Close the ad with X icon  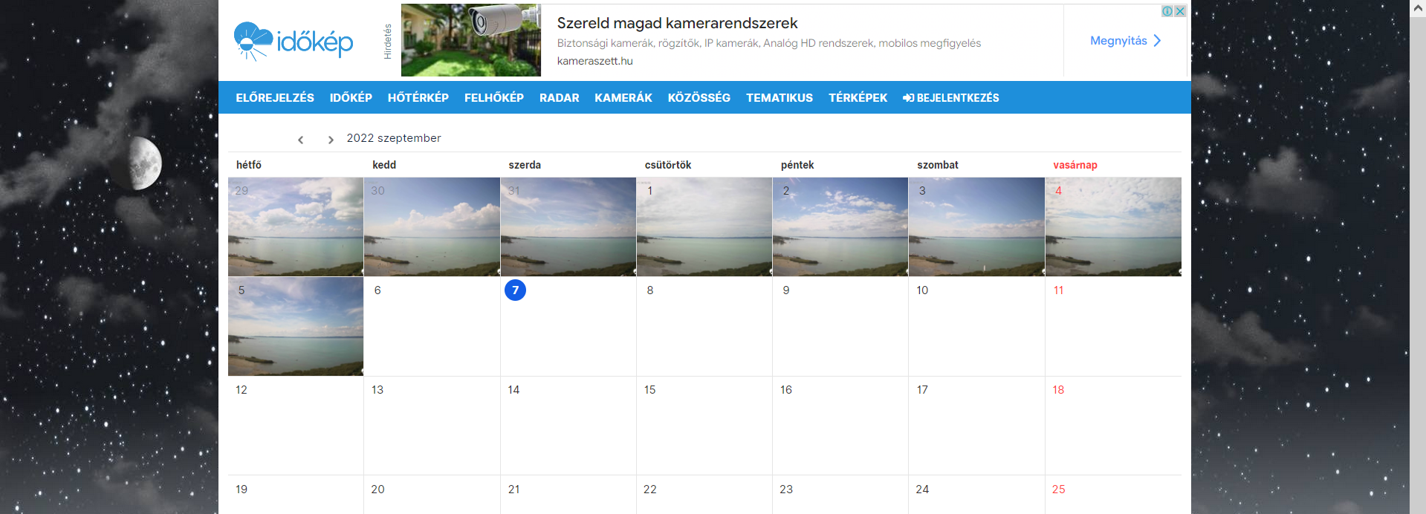[x=1180, y=11]
